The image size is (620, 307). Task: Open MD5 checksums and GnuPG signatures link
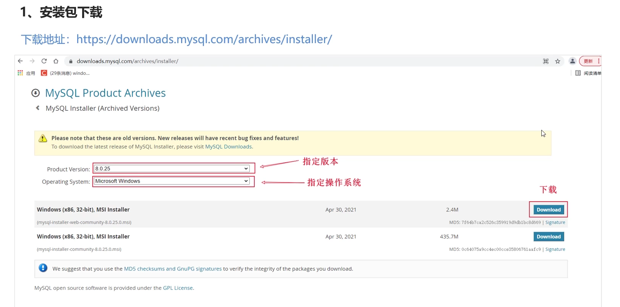click(x=173, y=269)
